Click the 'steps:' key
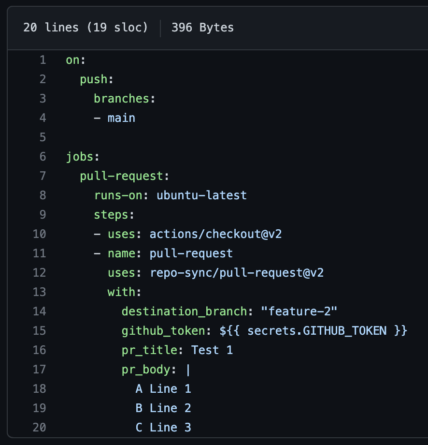The image size is (428, 445). 114,215
